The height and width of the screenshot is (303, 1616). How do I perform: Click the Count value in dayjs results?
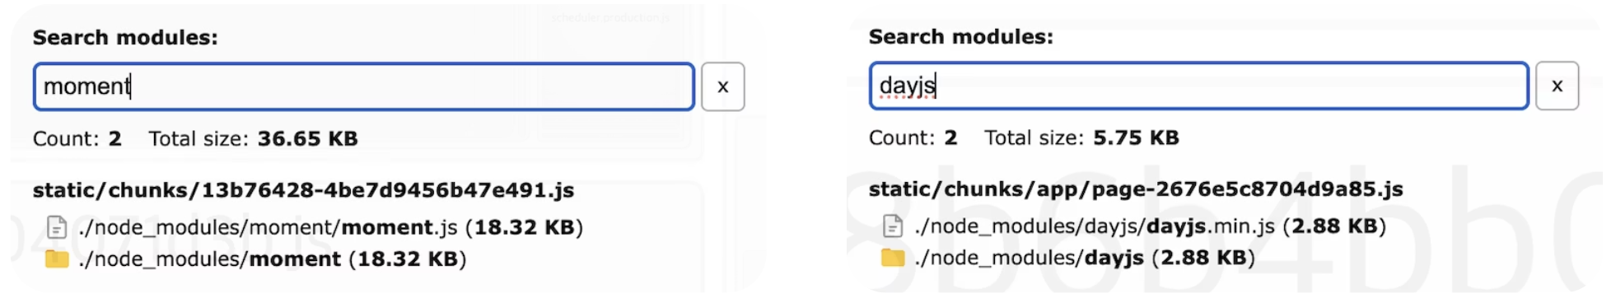[950, 138]
